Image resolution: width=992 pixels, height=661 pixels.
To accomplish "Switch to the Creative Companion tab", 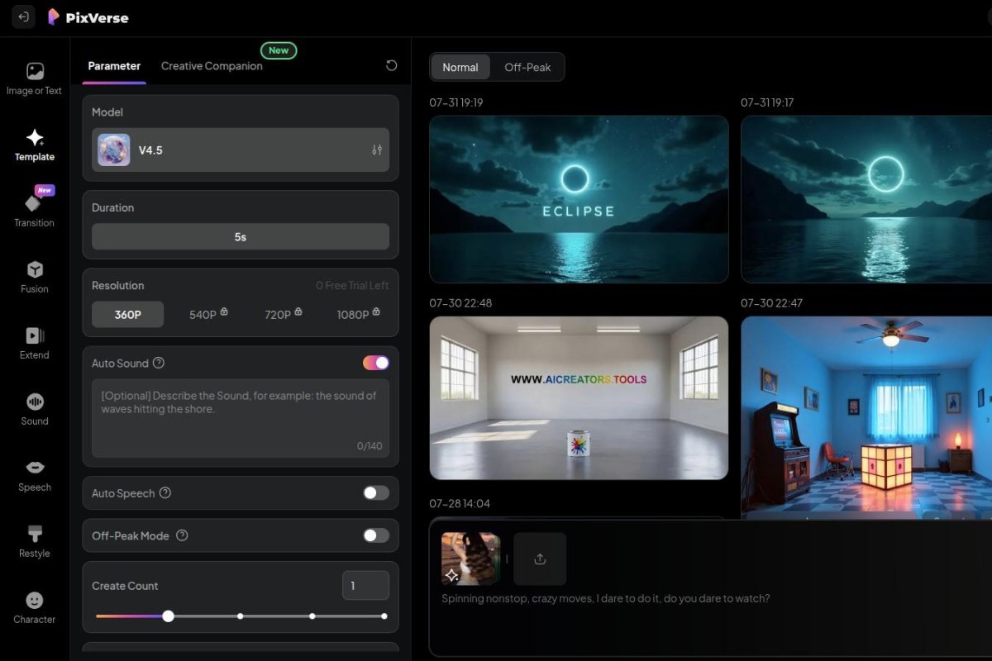I will (212, 66).
